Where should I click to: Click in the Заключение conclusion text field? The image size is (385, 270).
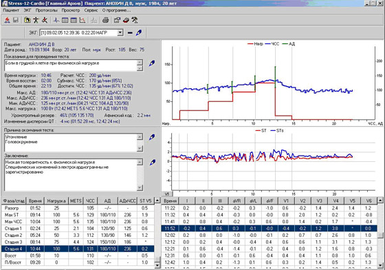point(70,175)
